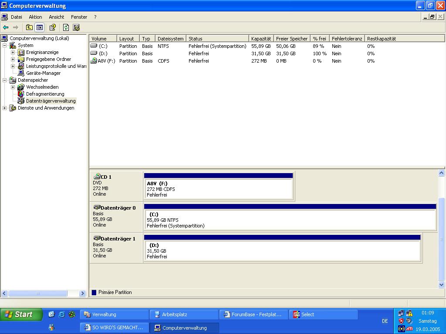Expand the Leistungsprotokolle und Warnungen node
This screenshot has height=334, width=446.
[x=13, y=66]
